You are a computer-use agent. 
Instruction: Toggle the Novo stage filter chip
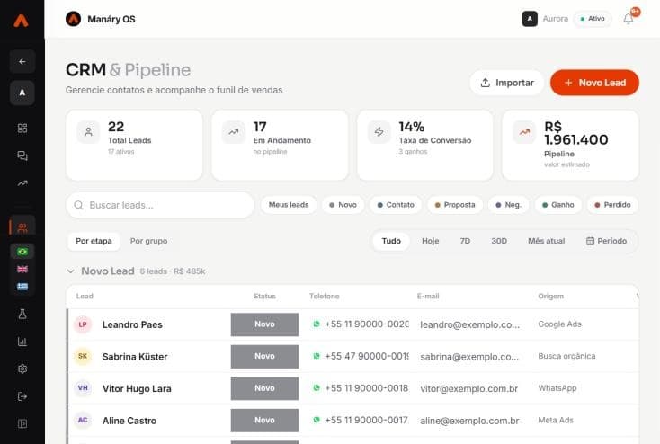click(343, 205)
